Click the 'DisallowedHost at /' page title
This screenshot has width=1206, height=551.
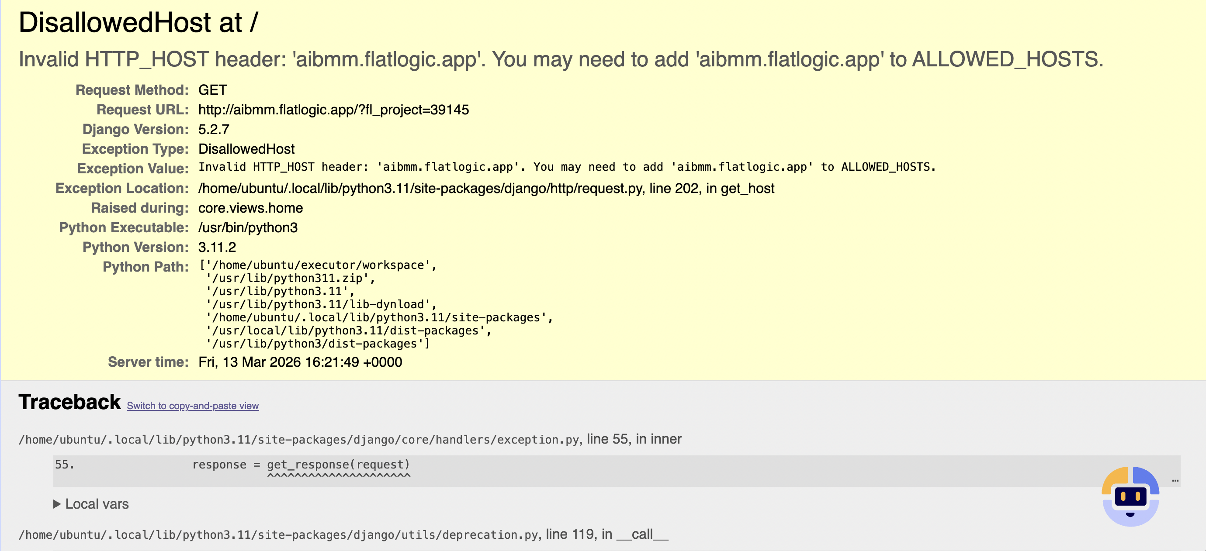click(138, 22)
